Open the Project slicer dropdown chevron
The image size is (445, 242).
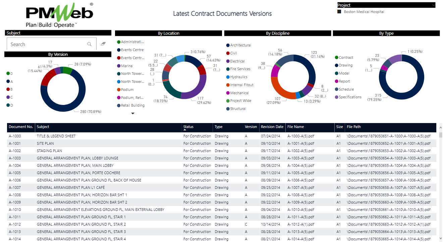433,5
